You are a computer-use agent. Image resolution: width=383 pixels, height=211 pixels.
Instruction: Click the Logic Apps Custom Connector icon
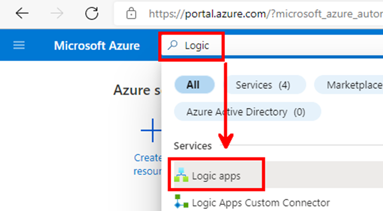point(181,201)
